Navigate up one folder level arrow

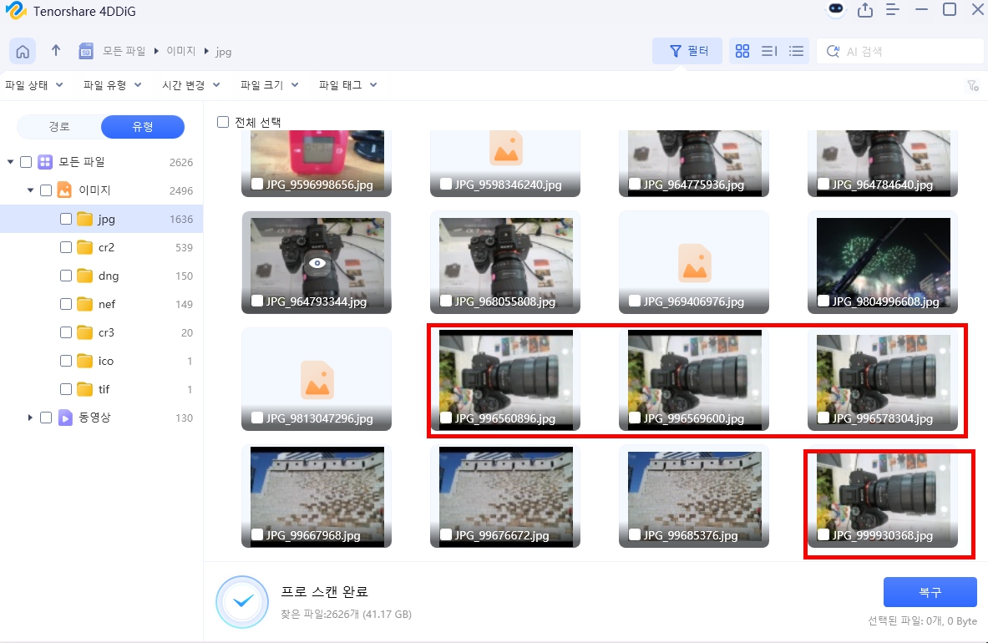[56, 50]
